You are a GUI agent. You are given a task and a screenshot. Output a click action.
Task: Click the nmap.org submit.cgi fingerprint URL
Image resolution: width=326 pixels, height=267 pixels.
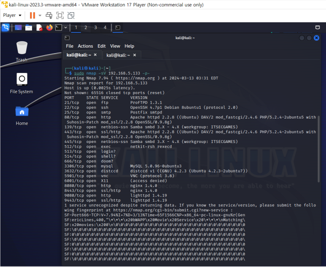coord(170,210)
